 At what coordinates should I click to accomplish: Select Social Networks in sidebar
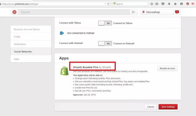point(31,52)
